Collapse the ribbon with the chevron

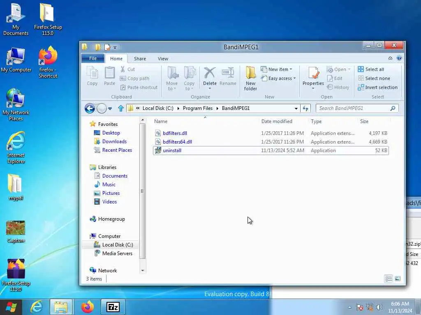[x=391, y=58]
